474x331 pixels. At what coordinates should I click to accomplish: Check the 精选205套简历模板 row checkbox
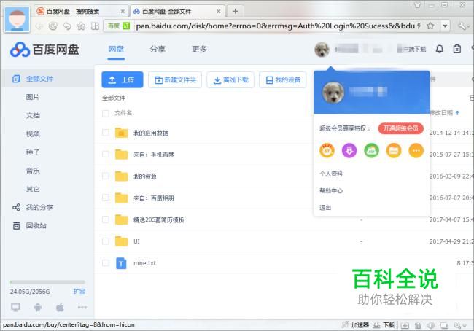tap(106, 219)
